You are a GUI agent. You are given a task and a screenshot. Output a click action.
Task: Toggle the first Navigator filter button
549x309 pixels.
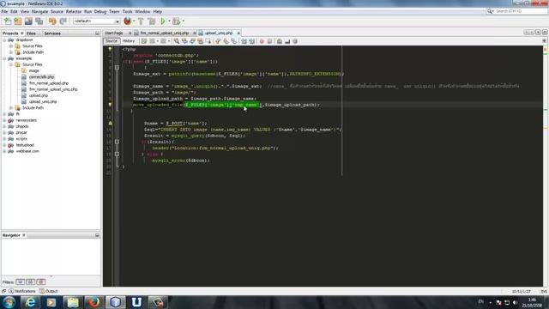[21, 282]
